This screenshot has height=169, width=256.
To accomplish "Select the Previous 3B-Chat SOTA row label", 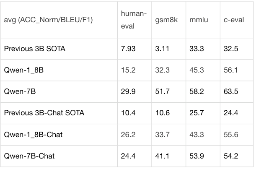I will [x=44, y=113].
